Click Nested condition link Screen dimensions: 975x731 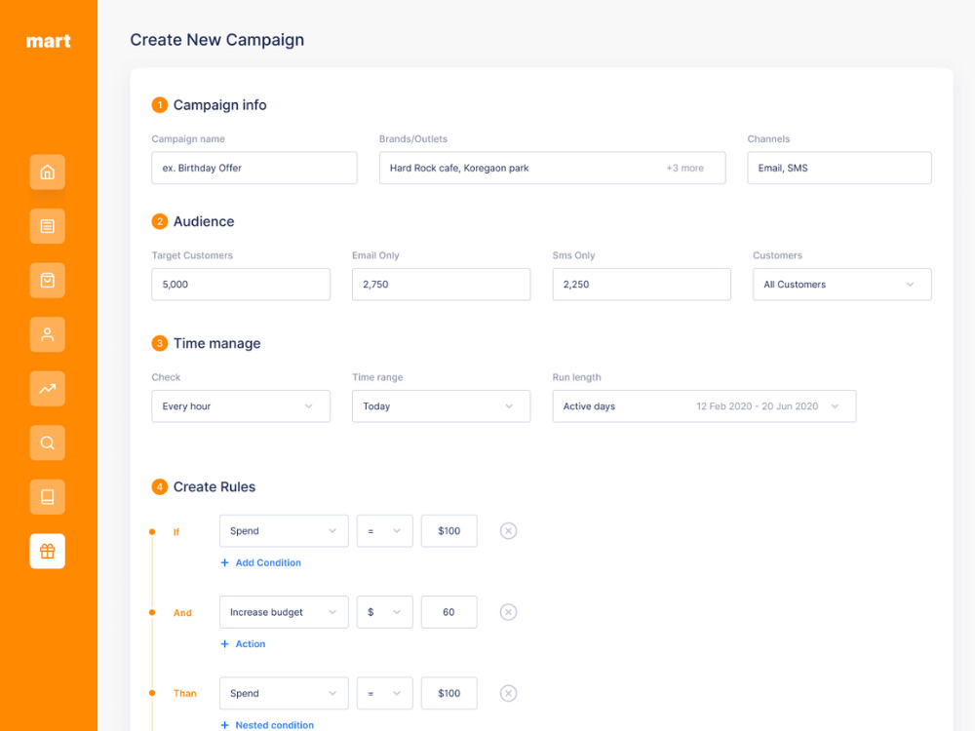coord(274,725)
